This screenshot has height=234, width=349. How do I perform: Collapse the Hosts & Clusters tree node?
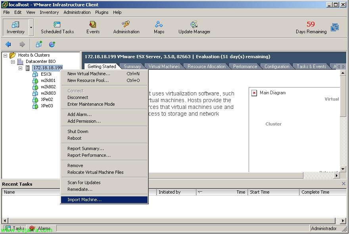[5, 55]
